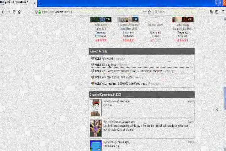Open the blank Deleted Video thumbnail
226x151 pixels.
tap(155, 20)
